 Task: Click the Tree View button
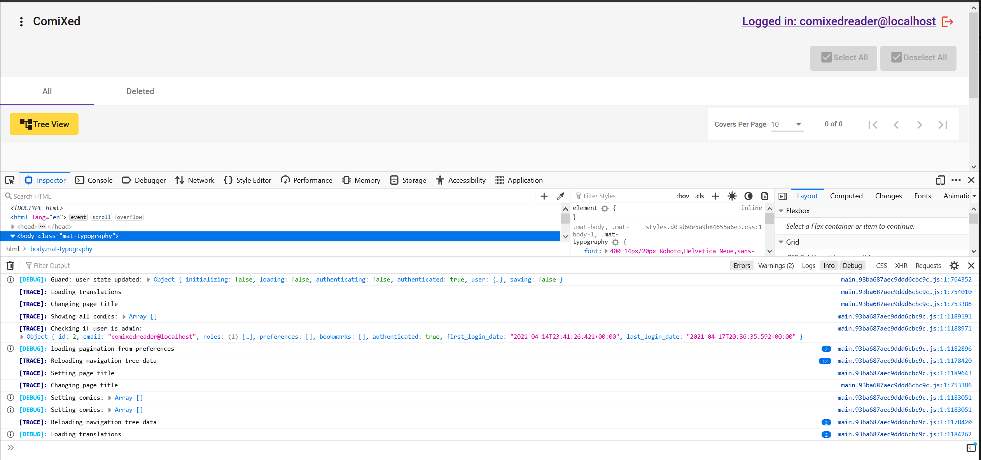44,124
